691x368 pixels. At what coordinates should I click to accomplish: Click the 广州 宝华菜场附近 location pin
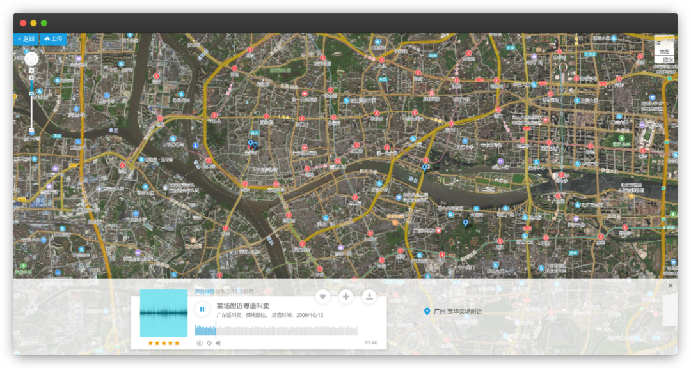427,311
